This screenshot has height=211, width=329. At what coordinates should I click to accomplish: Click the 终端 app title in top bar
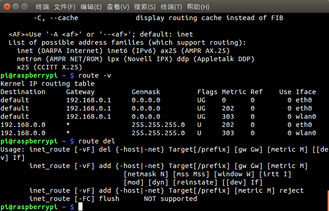point(42,7)
